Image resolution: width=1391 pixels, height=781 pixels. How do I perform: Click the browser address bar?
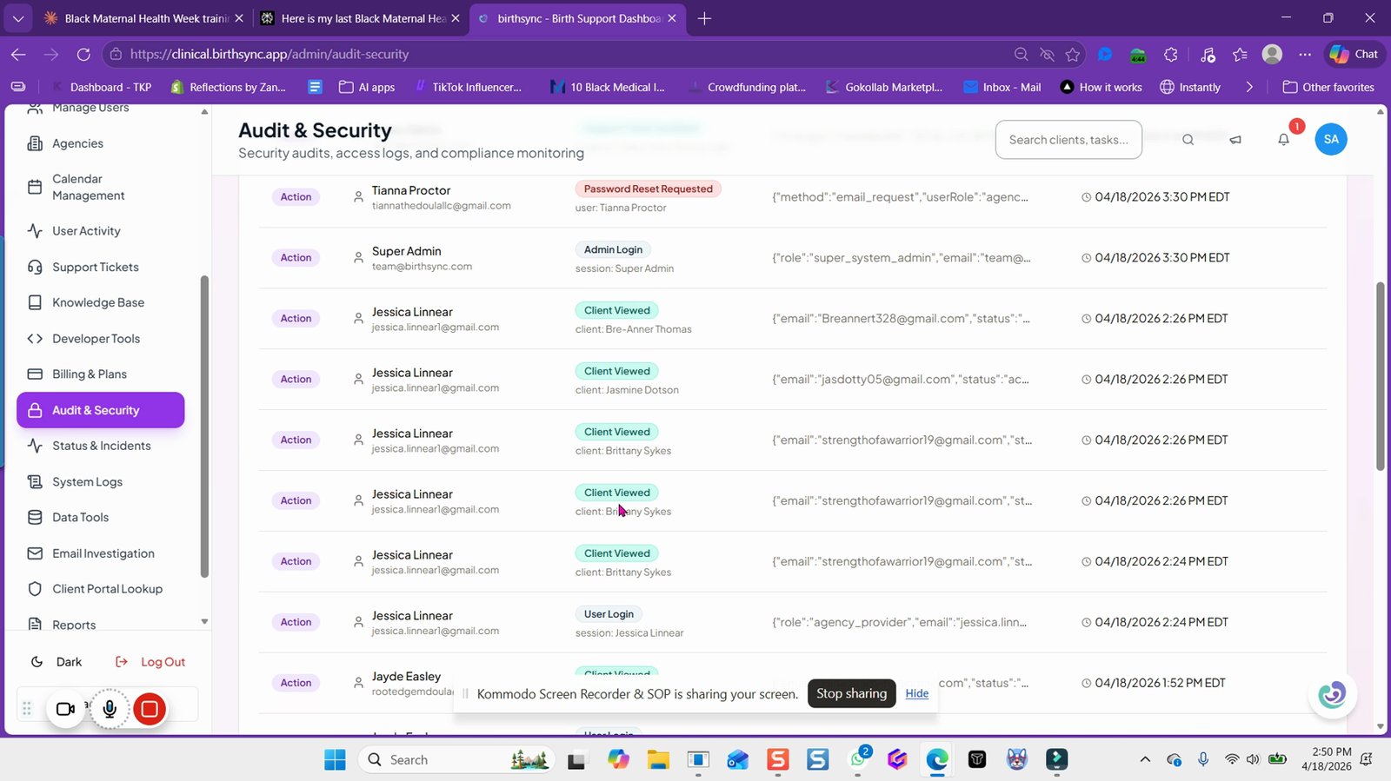coord(556,54)
